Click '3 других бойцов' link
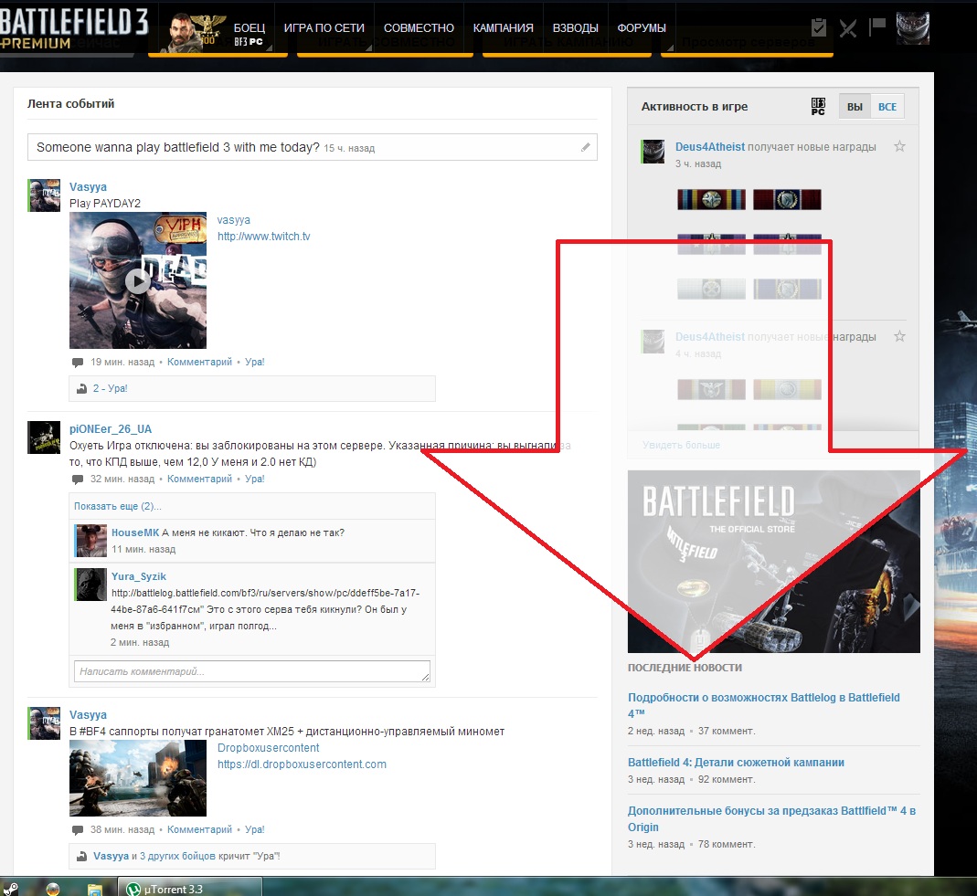This screenshot has height=896, width=977. pyautogui.click(x=177, y=856)
